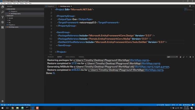Screen dimensions: 195x110
Task: Show hidden system tray icons
Action: pos(171,108)
